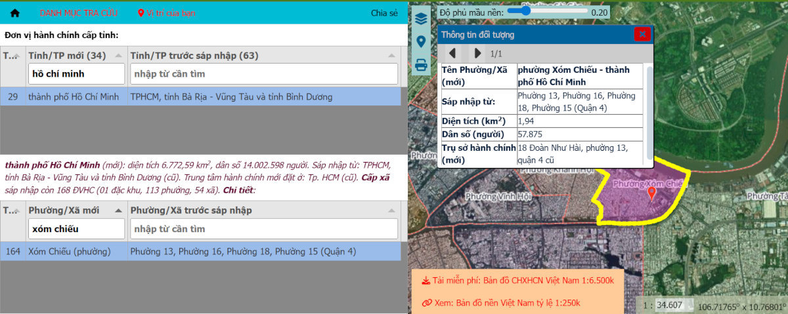788x314 pixels.
Task: Adjust the Độ phủ mầu nền slider
Action: click(x=547, y=11)
